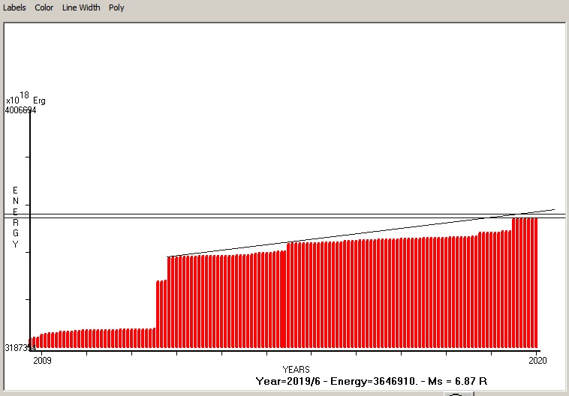Click the bottom y-axis value near origin

tap(19, 348)
